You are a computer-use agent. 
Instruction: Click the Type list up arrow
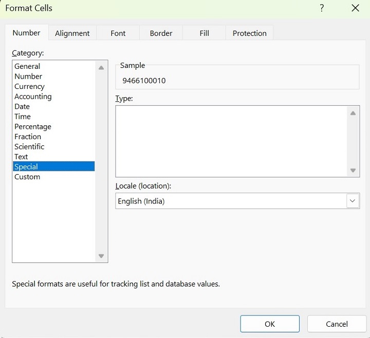tap(353, 114)
